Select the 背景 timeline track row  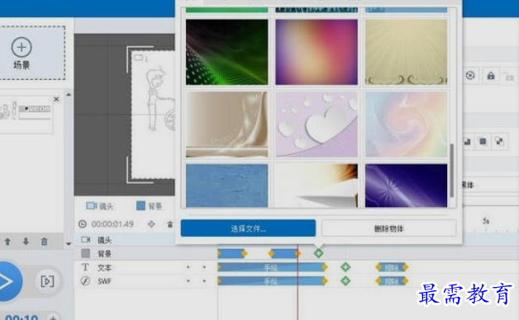pyautogui.click(x=296, y=254)
